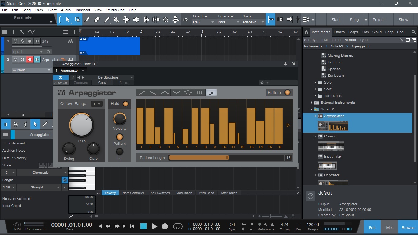Disable the Pattern toggle at top right

[x=287, y=93]
